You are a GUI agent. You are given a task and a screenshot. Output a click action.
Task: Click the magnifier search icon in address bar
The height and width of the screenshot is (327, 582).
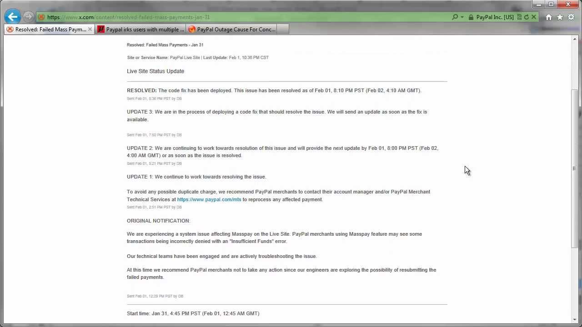click(455, 17)
